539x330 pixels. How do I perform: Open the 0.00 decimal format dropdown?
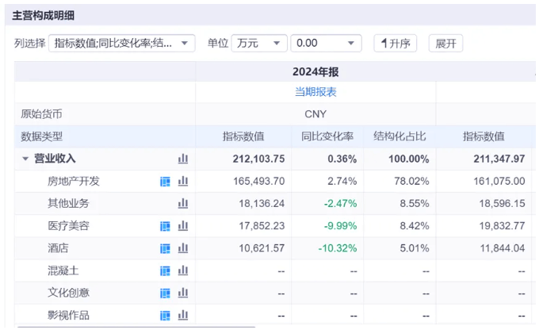(x=326, y=44)
